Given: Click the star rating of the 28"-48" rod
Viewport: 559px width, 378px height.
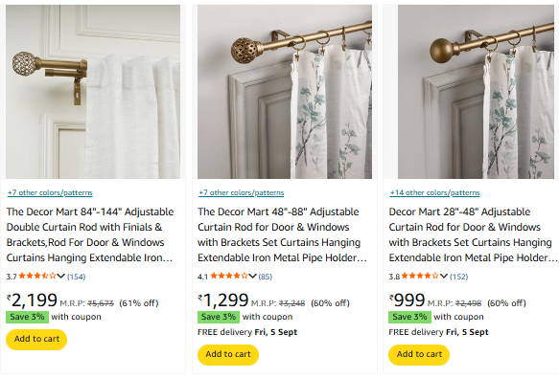Looking at the screenshot, I should (x=420, y=276).
